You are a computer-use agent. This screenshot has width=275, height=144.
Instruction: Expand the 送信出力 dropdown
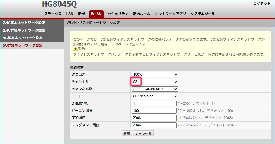point(155,74)
